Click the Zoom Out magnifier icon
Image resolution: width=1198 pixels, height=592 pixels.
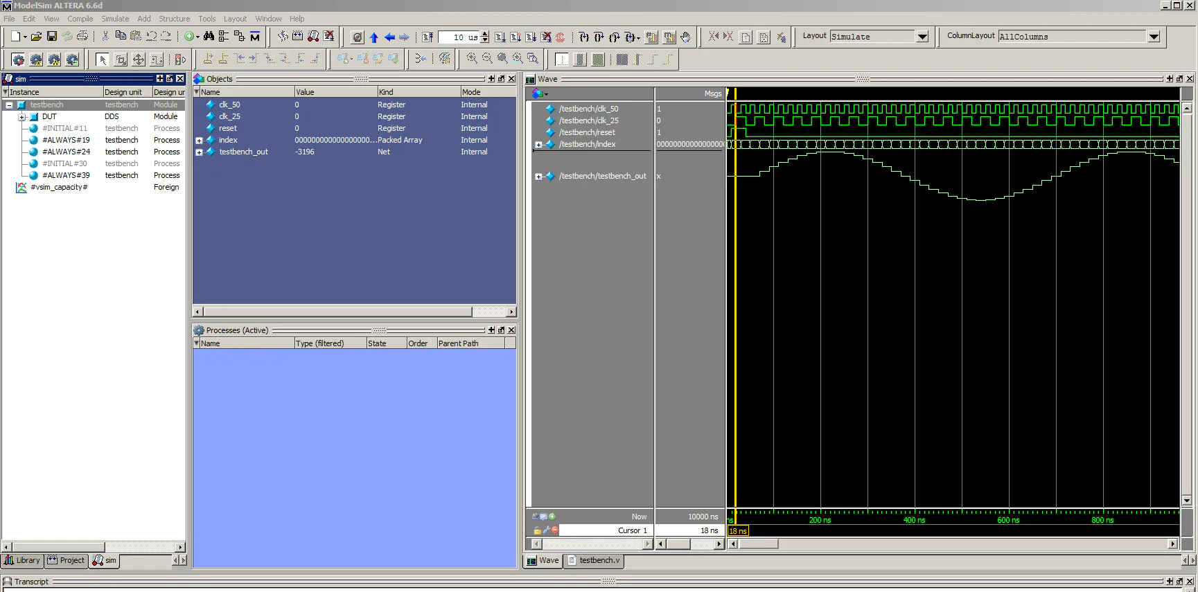click(487, 59)
